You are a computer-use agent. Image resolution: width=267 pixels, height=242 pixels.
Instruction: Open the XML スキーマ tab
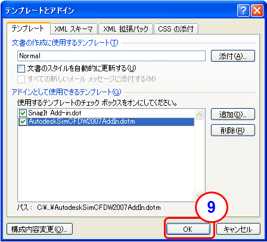click(74, 29)
